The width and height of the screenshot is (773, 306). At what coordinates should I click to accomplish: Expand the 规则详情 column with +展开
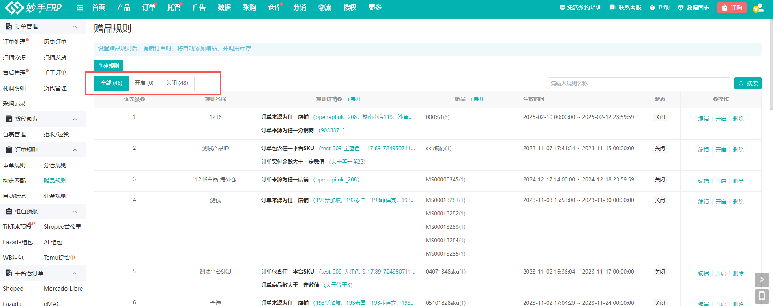354,99
